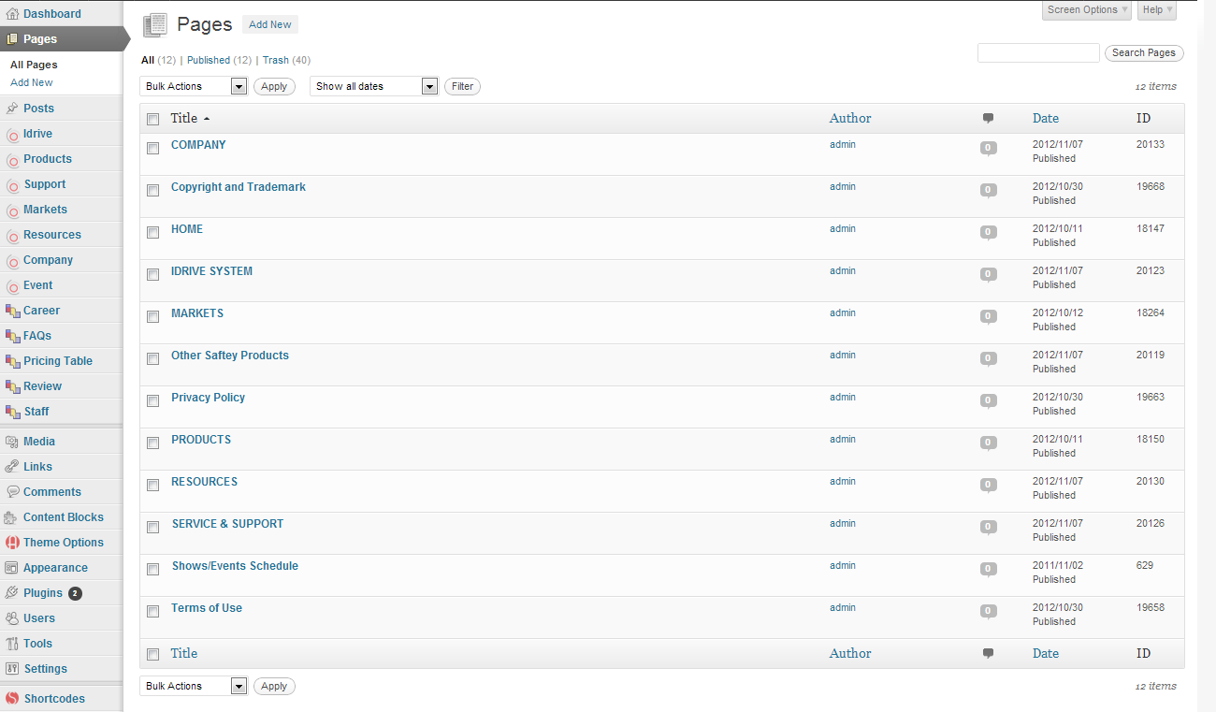
Task: Click the Search Pages button
Action: click(1144, 52)
